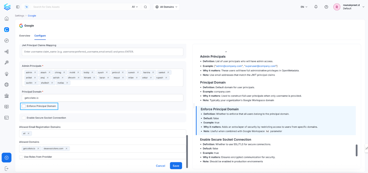Viewport: 368px width, 173px height.
Task: Click the Enforce Principal Domain doc heading
Action: pyautogui.click(x=220, y=109)
